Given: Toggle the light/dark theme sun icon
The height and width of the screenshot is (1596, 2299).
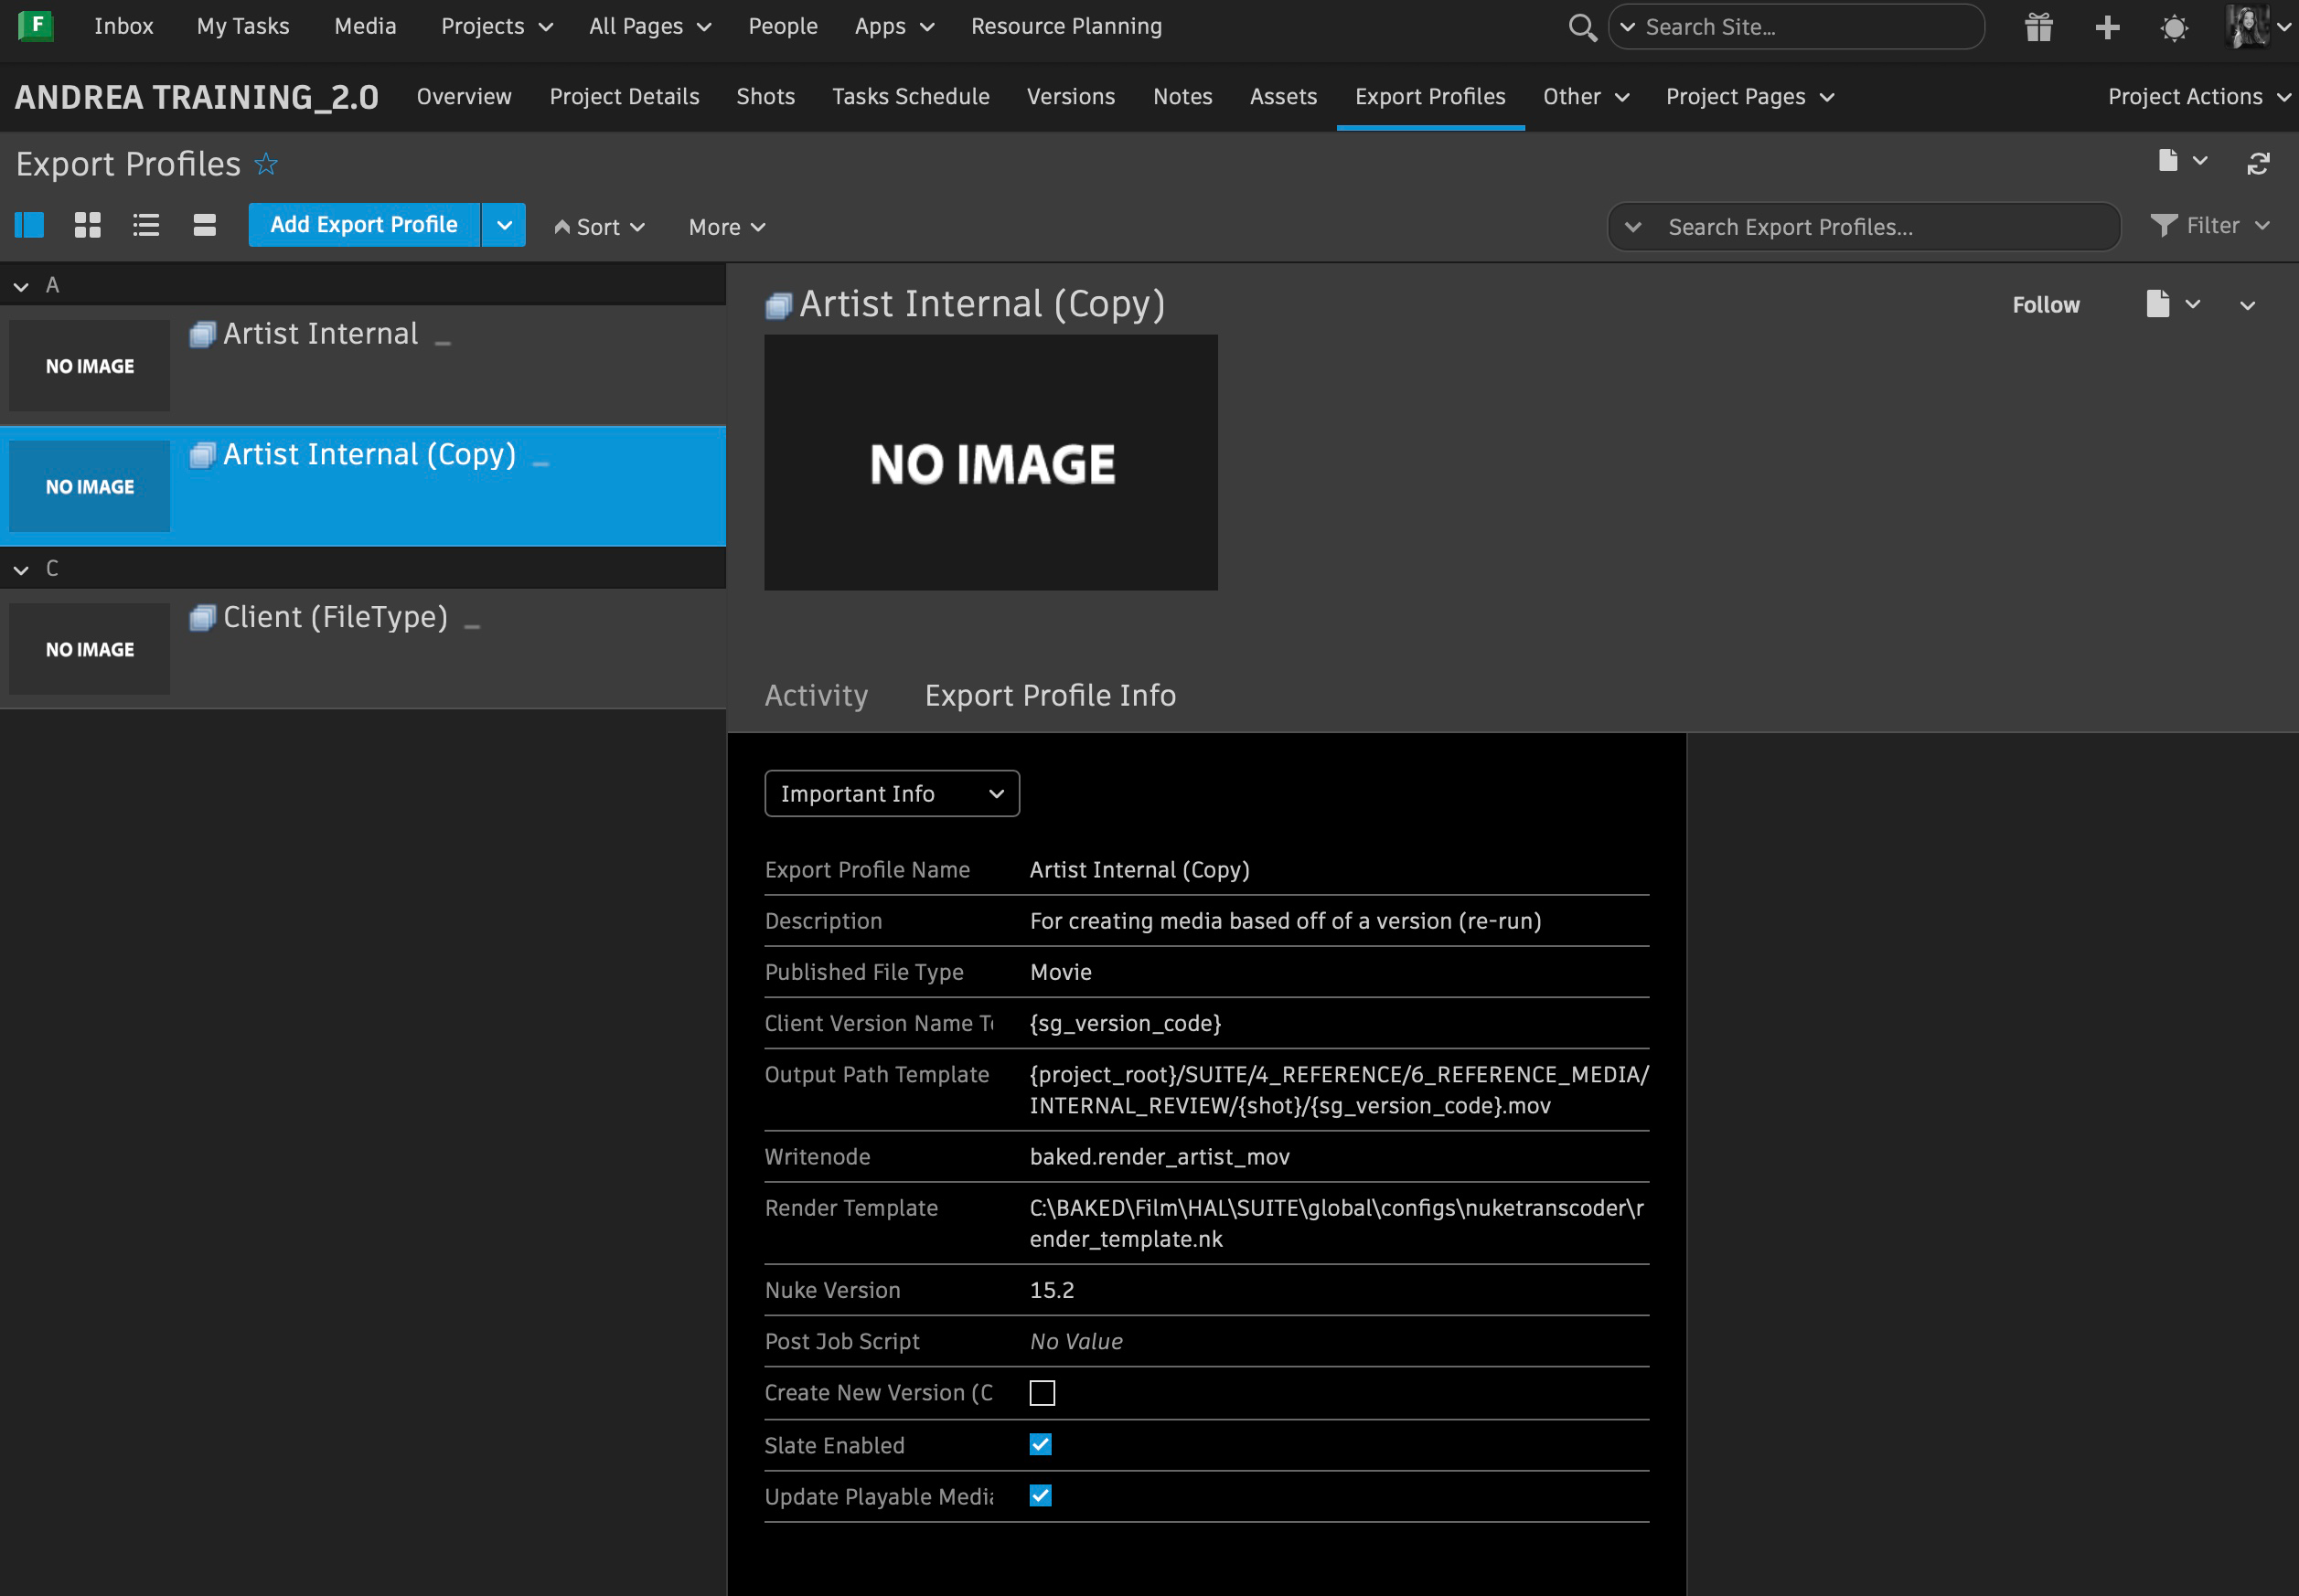Looking at the screenshot, I should point(2173,27).
